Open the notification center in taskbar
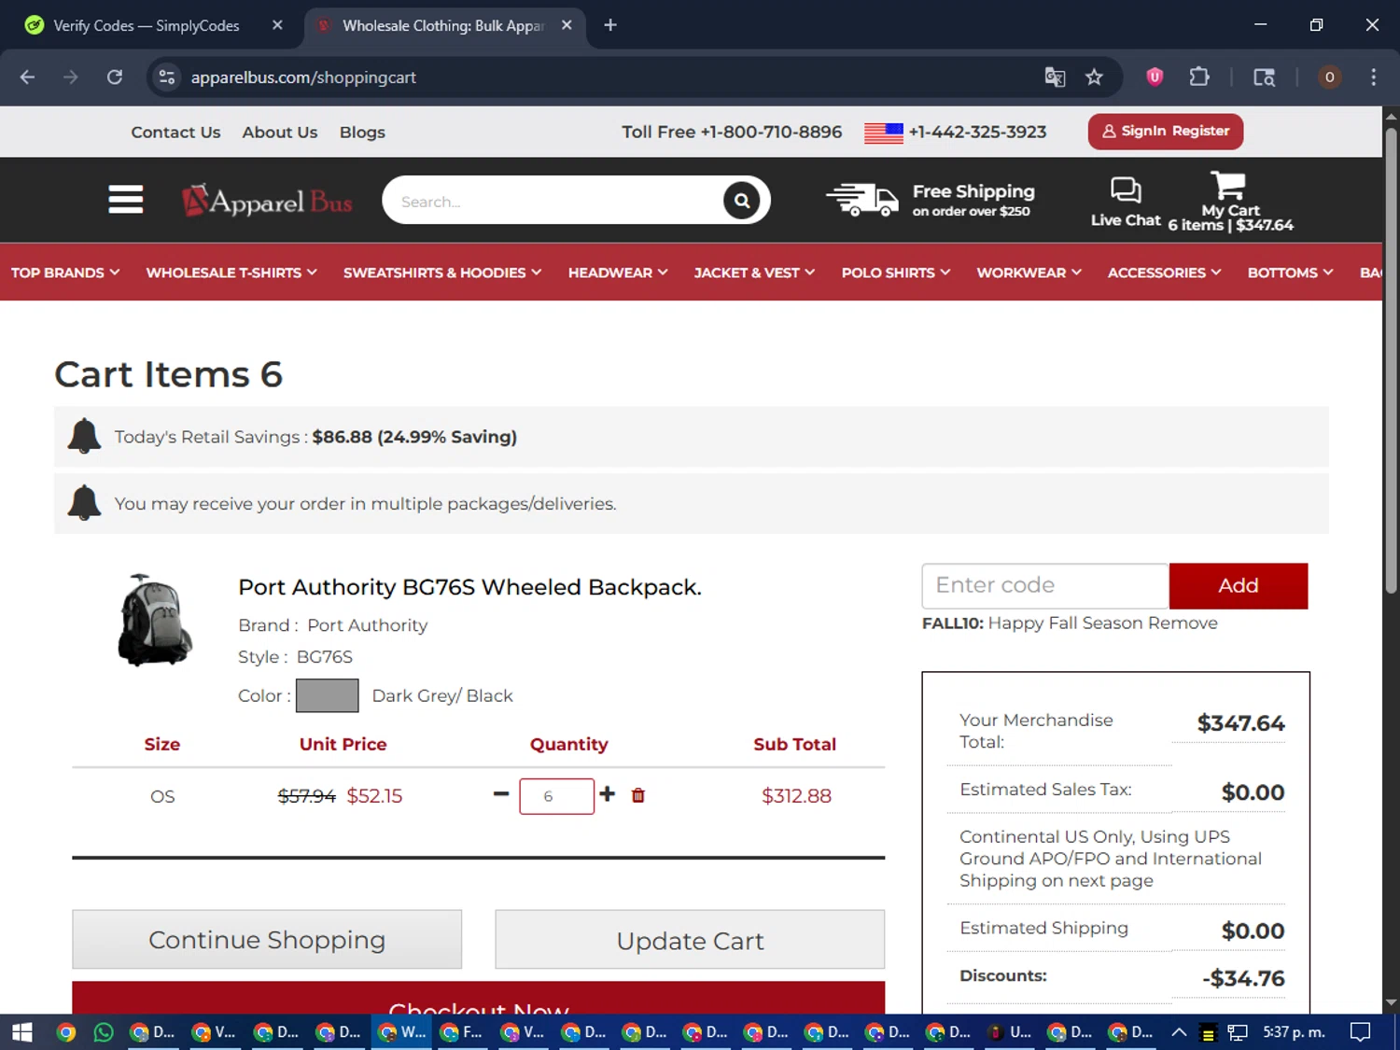The width and height of the screenshot is (1400, 1050). pos(1361,1032)
